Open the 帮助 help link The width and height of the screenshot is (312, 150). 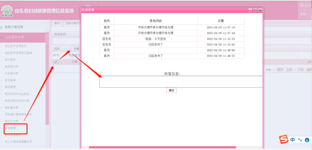point(303,14)
